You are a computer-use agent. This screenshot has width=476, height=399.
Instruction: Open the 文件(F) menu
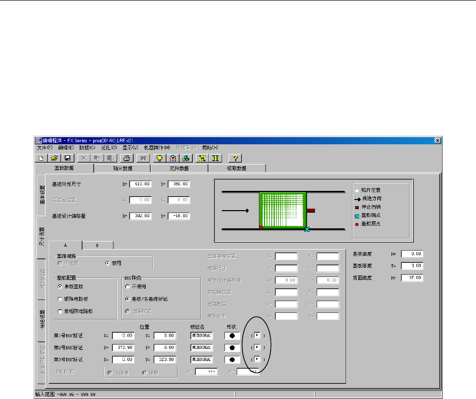(45, 148)
